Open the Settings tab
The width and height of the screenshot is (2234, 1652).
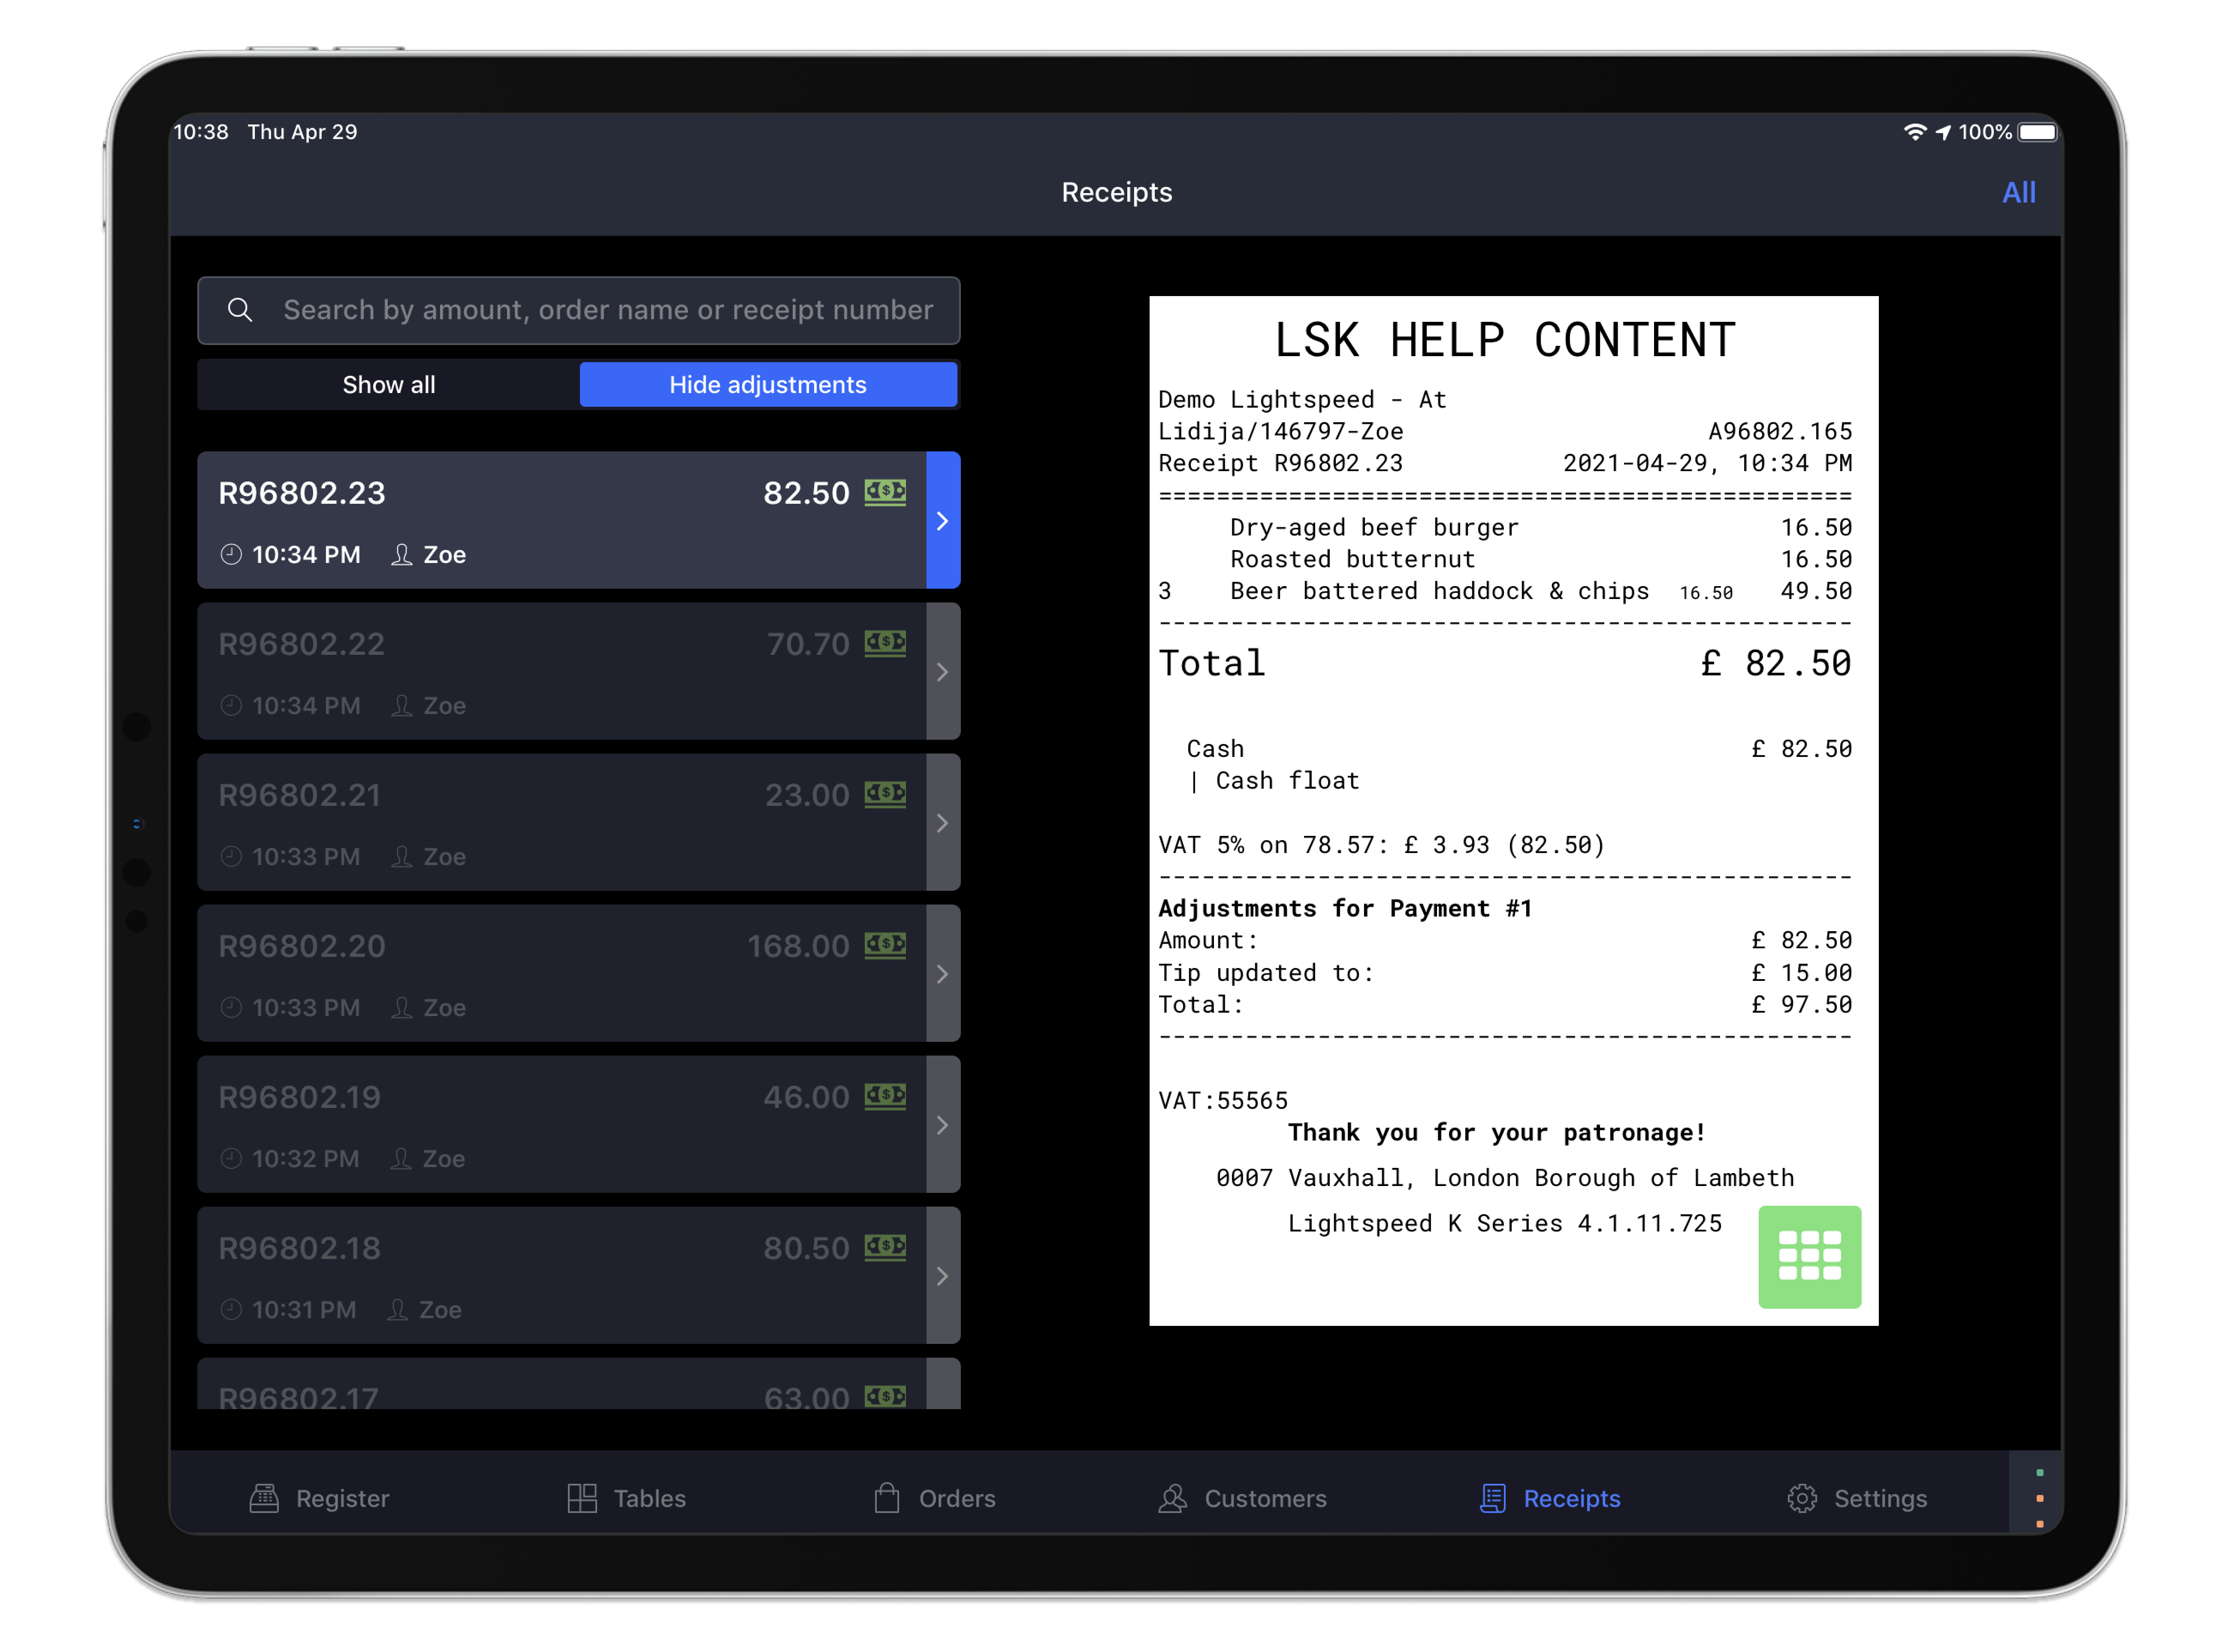1857,1499
